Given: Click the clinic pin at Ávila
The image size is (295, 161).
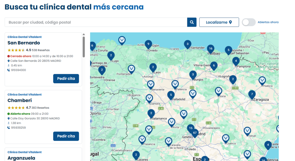Looking at the screenshot, I should (172, 123).
